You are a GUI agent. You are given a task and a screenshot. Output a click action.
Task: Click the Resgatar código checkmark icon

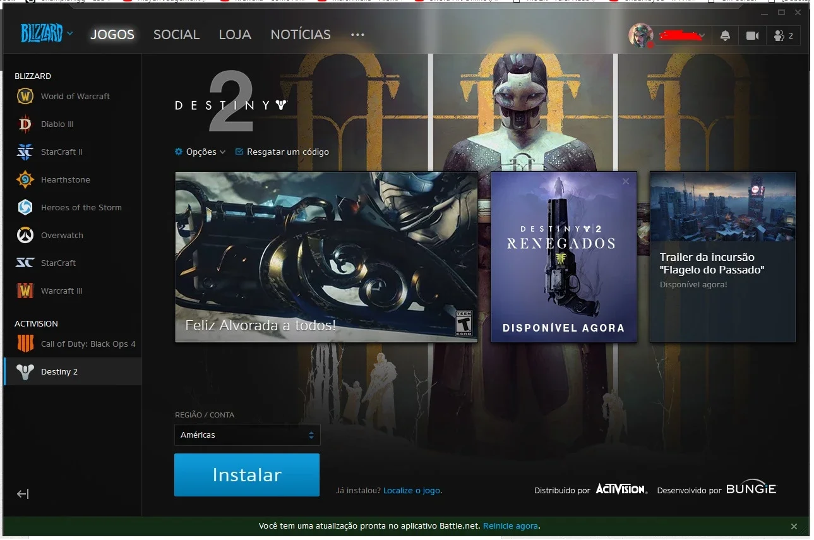tap(239, 152)
